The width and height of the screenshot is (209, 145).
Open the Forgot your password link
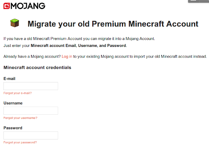pyautogui.click(x=20, y=142)
